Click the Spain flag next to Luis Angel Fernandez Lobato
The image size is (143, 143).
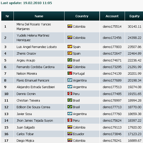70,46
